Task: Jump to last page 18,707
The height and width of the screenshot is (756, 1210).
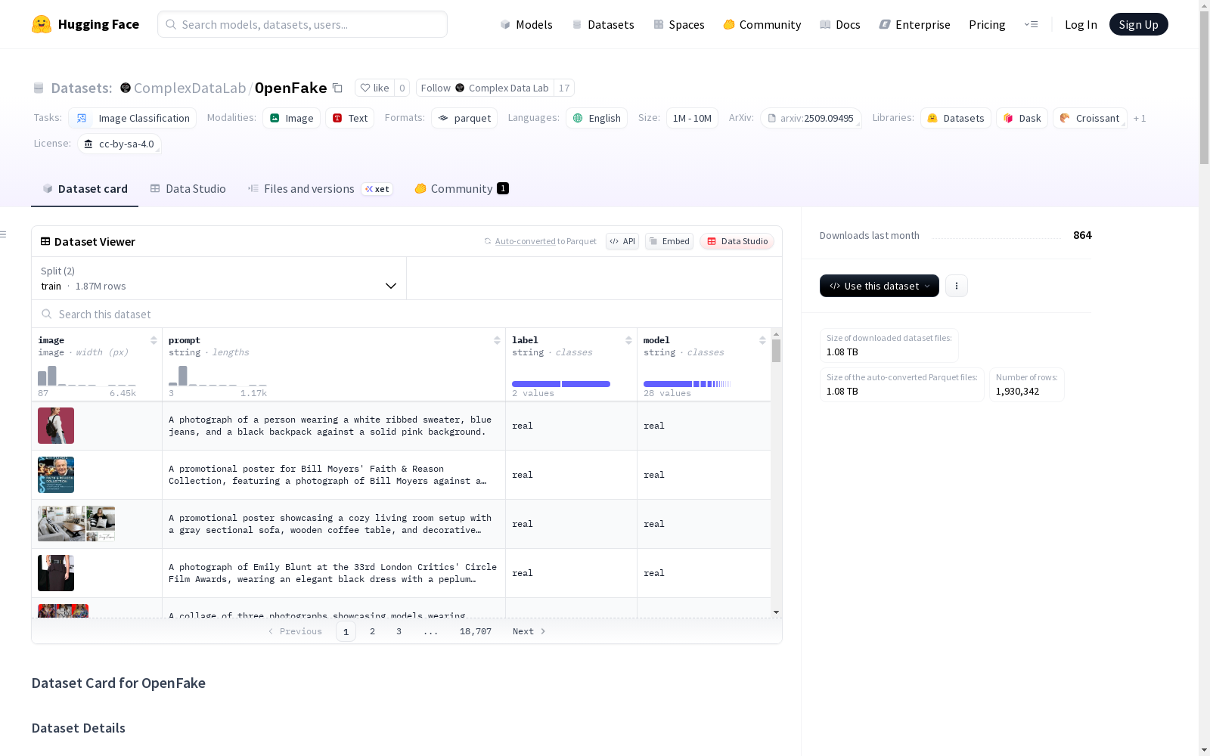Action: pyautogui.click(x=476, y=631)
